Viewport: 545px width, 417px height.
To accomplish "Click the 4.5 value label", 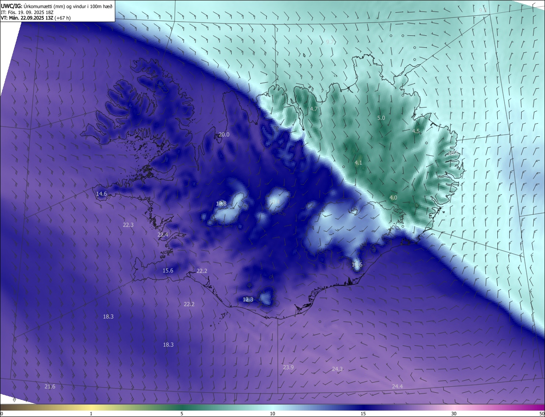I will pos(416,131).
